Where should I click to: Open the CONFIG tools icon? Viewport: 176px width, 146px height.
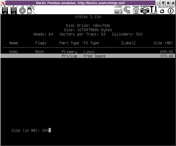point(153,10)
